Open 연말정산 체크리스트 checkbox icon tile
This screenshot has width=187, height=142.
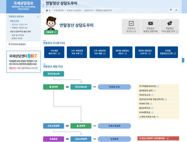click(x=131, y=27)
